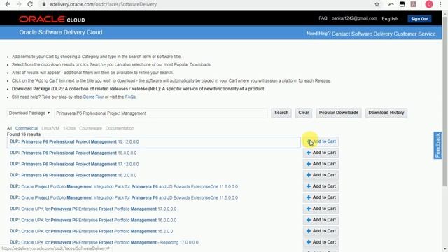Open the Chrome three-dot menu
The height and width of the screenshot is (252, 448).
(440, 4)
